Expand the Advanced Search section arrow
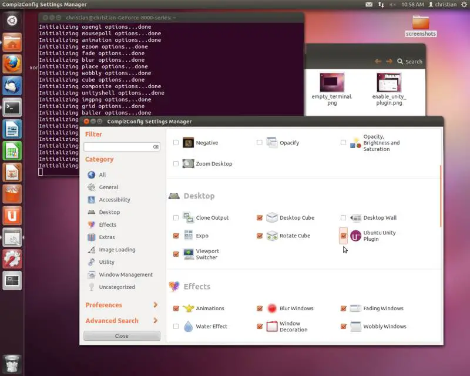This screenshot has height=376, width=470. 155,321
